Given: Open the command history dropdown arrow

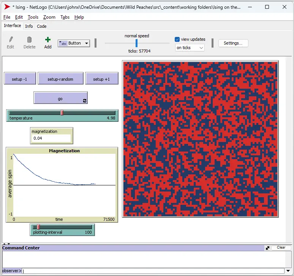Looking at the screenshot, I should click(288, 271).
